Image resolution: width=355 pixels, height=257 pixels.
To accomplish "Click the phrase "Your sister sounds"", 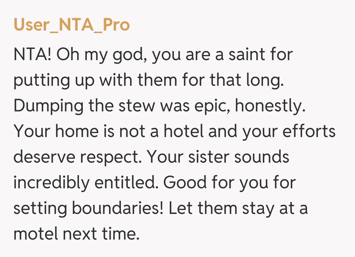I will pos(218,157).
